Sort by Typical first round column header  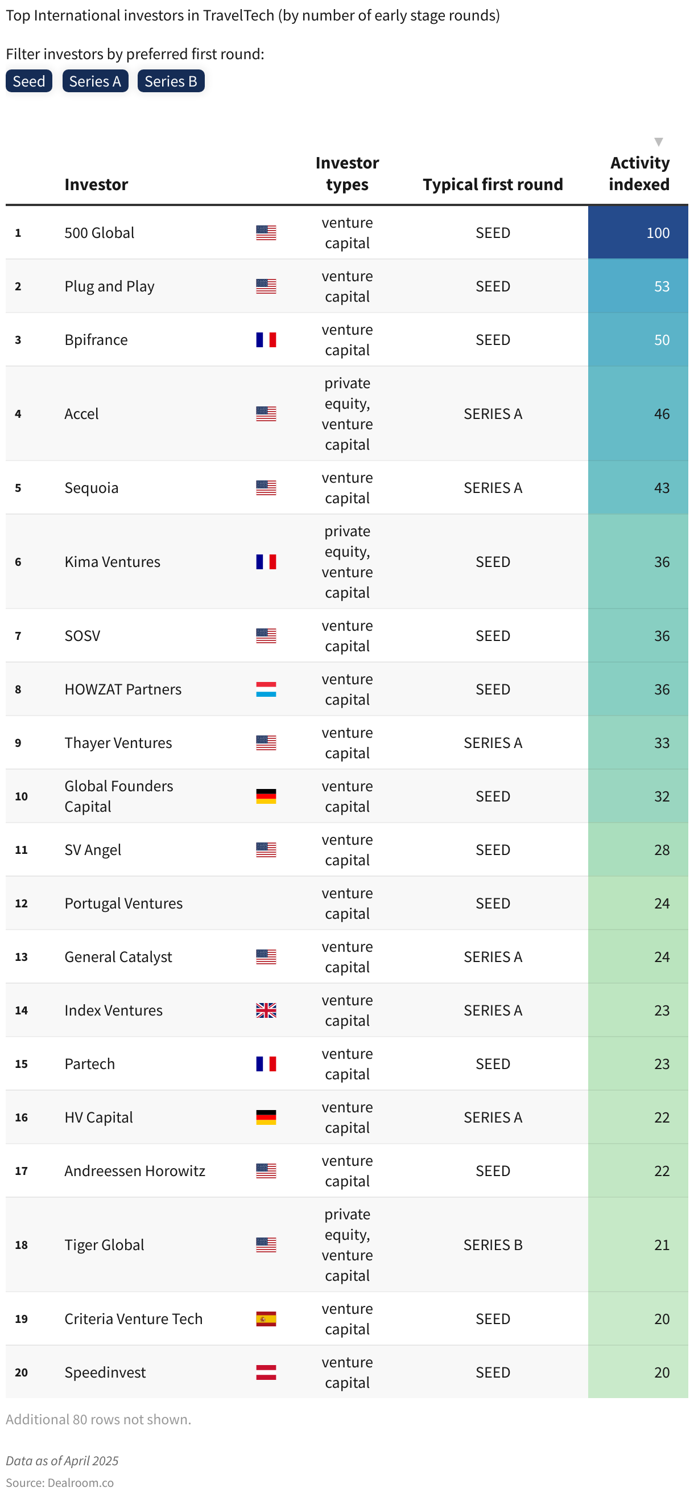[493, 184]
